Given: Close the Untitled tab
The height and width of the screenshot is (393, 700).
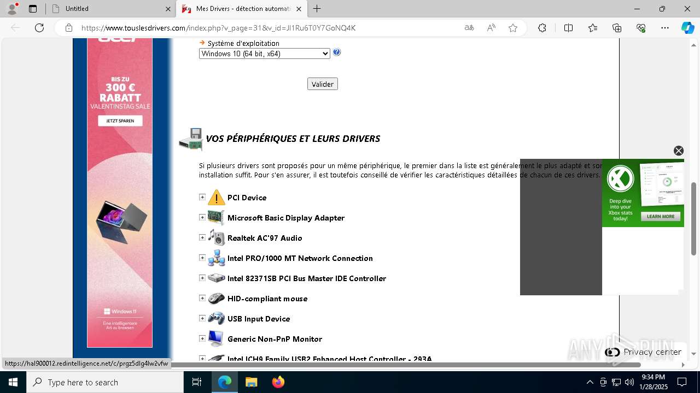Looking at the screenshot, I should tap(168, 9).
